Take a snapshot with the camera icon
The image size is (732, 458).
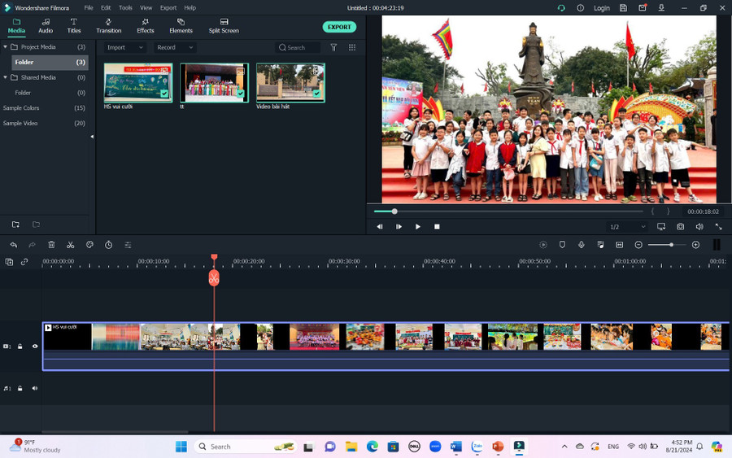click(679, 227)
